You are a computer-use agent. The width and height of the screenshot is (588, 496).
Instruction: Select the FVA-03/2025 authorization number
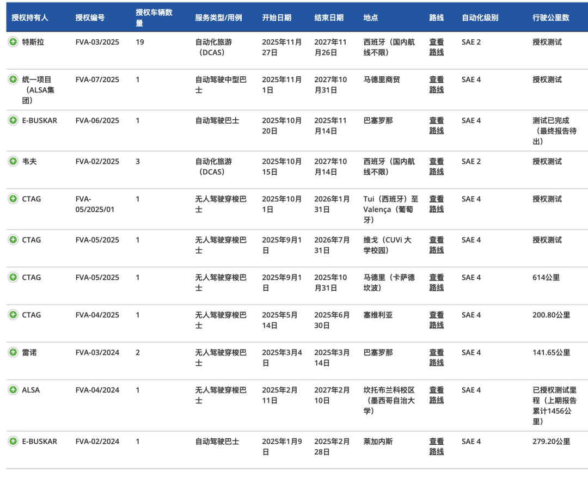(97, 42)
